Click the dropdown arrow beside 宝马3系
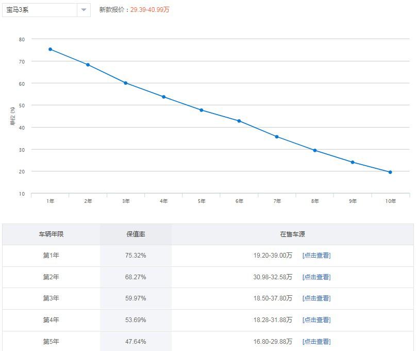Screen dimensions: 416x351 click(84, 10)
